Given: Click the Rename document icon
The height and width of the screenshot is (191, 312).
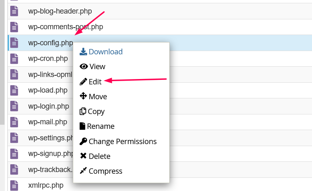Looking at the screenshot, I should coord(82,126).
